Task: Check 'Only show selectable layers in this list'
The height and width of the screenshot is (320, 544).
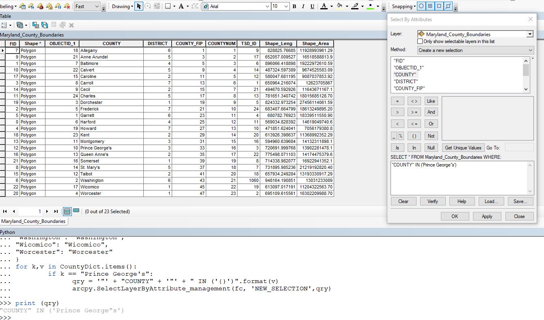Action: point(420,41)
